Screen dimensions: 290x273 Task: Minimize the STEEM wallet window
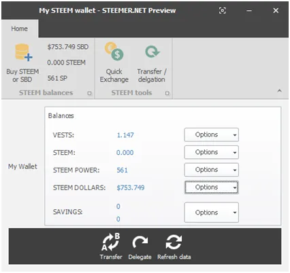(249, 10)
